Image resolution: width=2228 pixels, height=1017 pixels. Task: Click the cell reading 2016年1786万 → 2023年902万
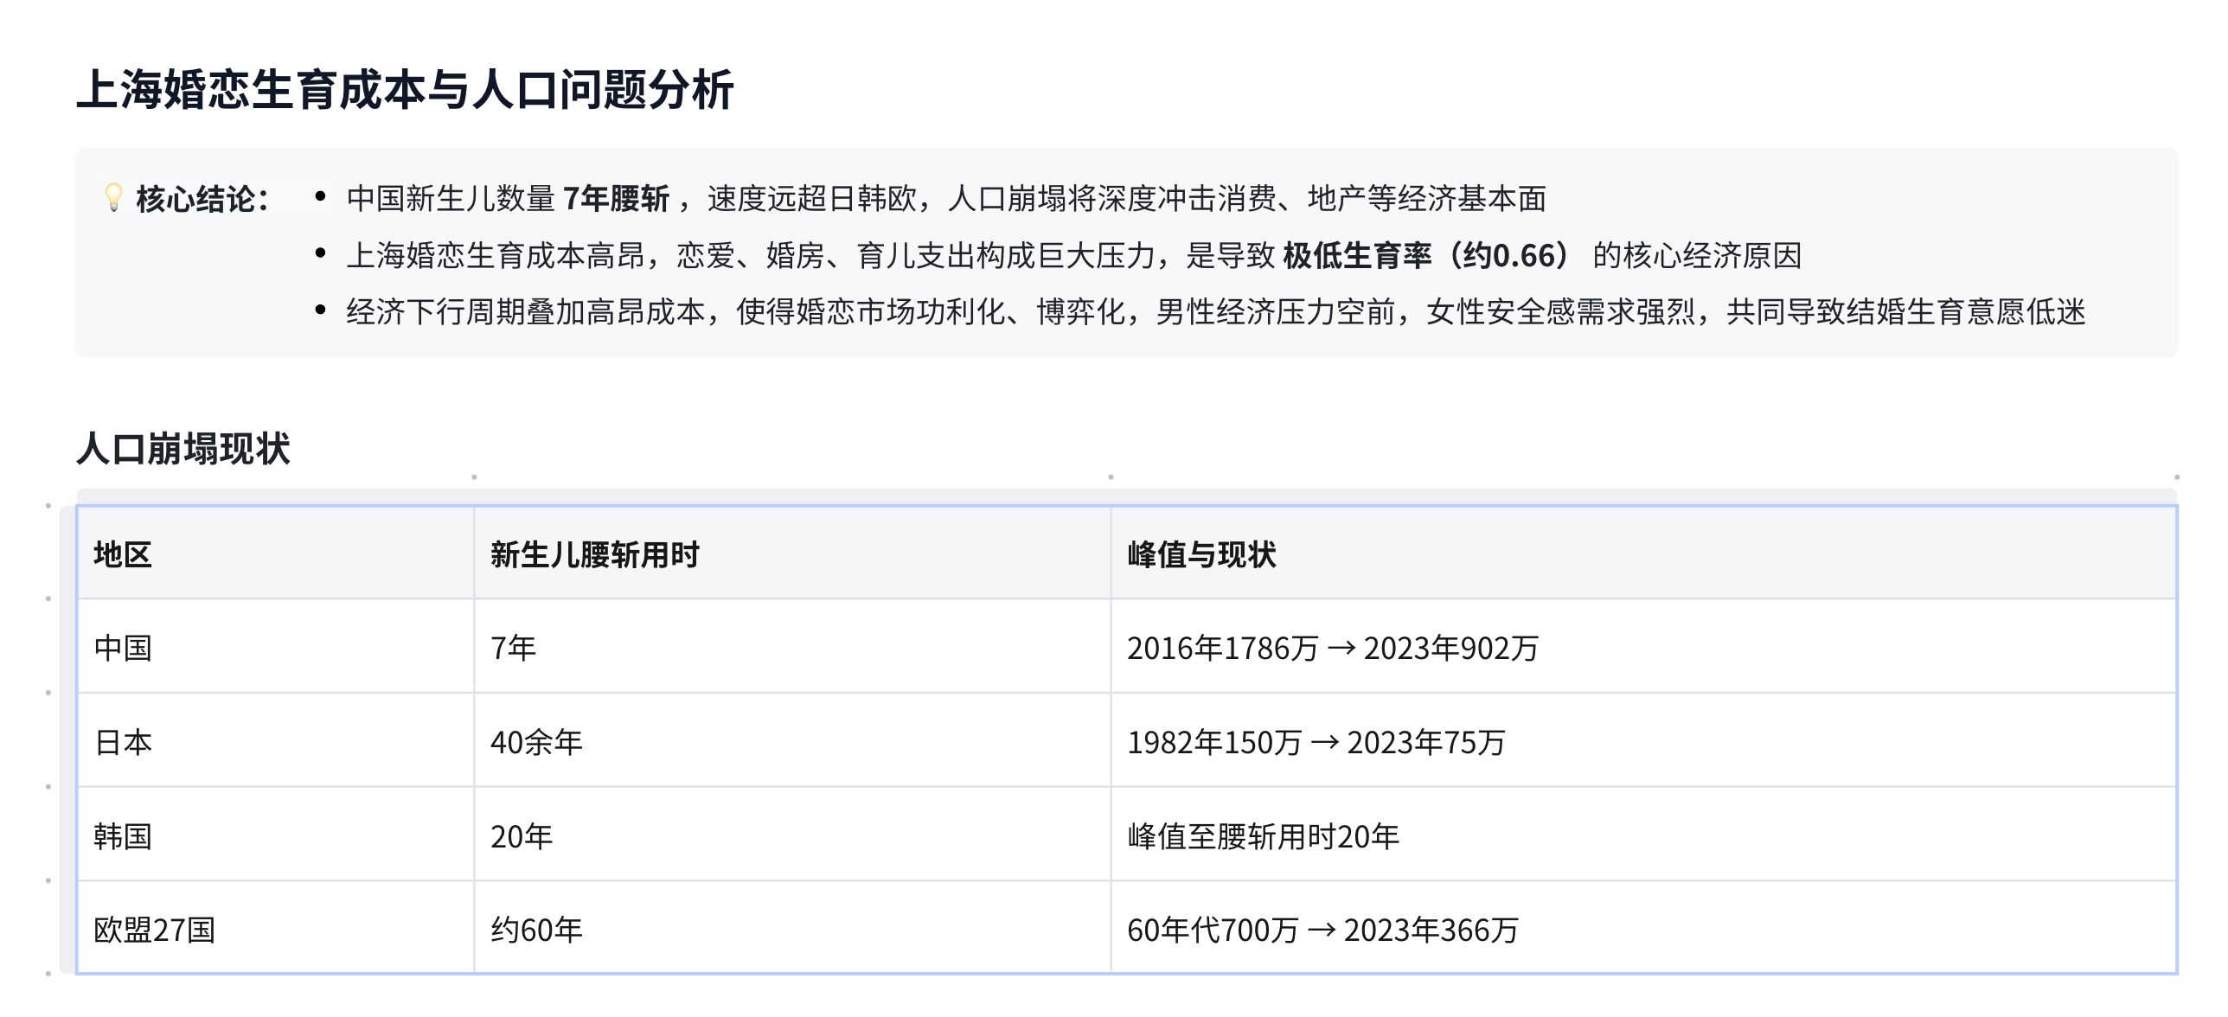click(x=1643, y=647)
